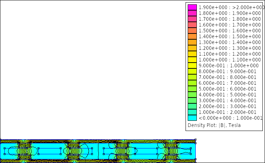Click the 1.200e+000 : 1.300e+000 legend swatch
Image resolution: width=265 pixels, height=163 pixels.
click(192, 48)
